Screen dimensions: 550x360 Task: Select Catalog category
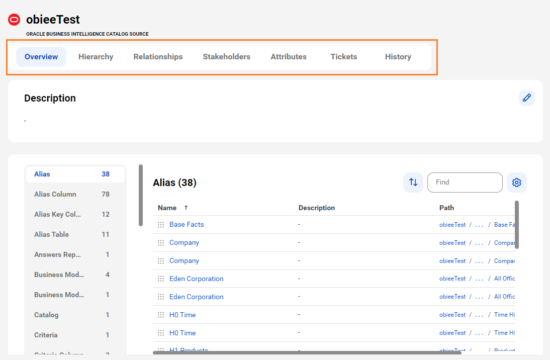(75, 315)
